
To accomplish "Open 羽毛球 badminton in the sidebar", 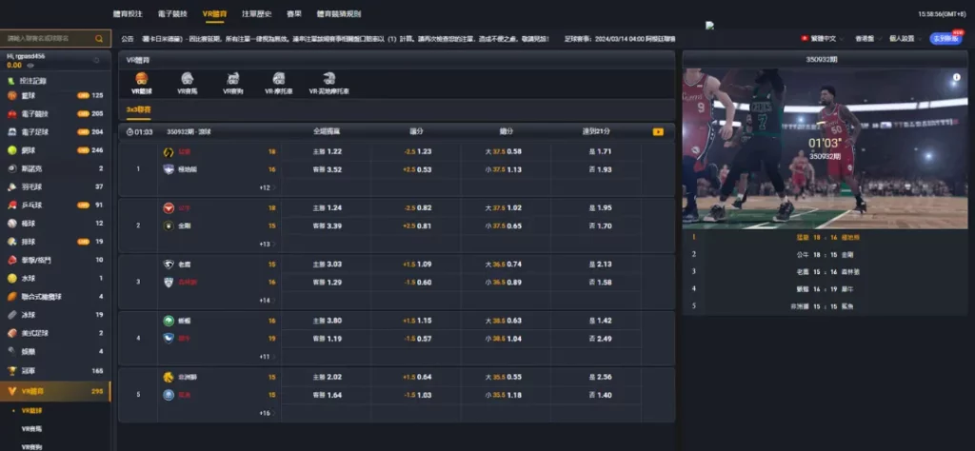I will tap(55, 187).
